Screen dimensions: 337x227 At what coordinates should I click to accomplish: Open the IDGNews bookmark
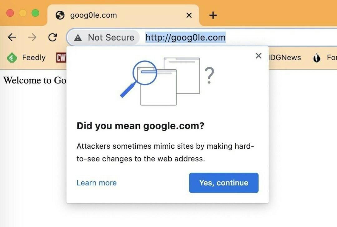click(x=284, y=58)
